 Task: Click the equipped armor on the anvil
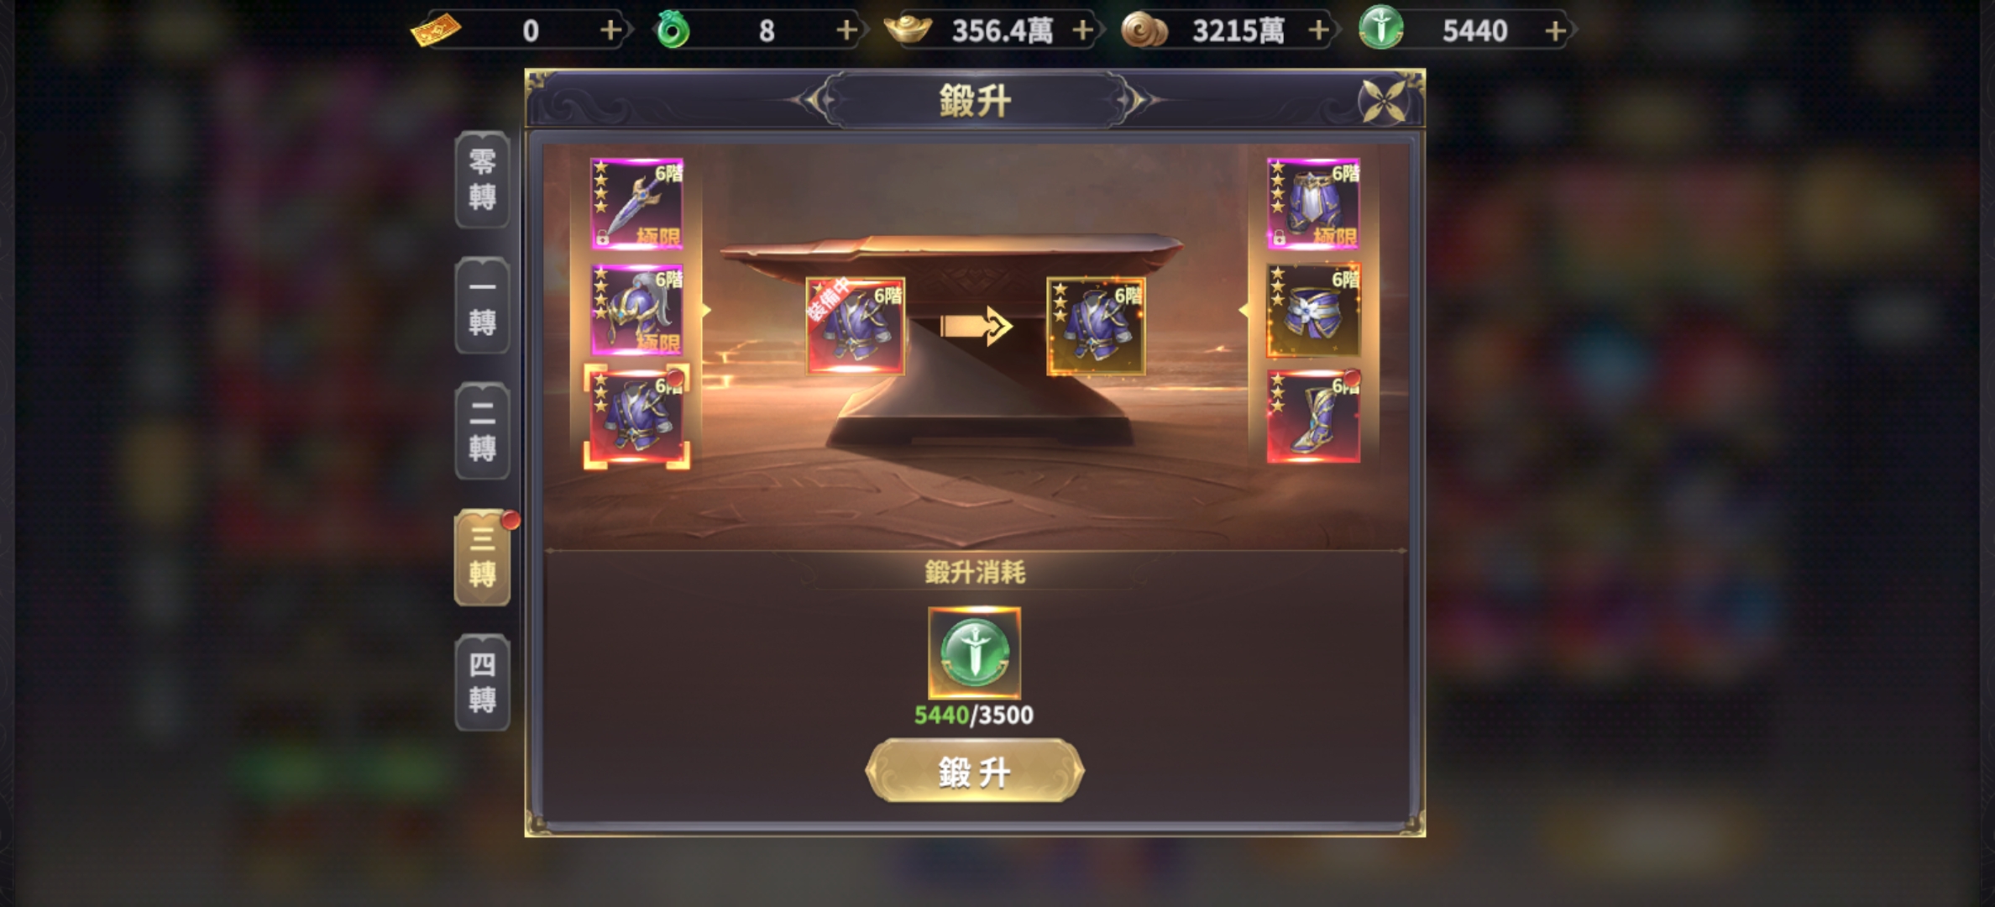pyautogui.click(x=856, y=326)
